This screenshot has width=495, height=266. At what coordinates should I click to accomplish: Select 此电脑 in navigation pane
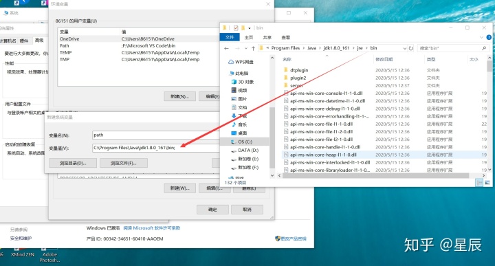click(239, 74)
